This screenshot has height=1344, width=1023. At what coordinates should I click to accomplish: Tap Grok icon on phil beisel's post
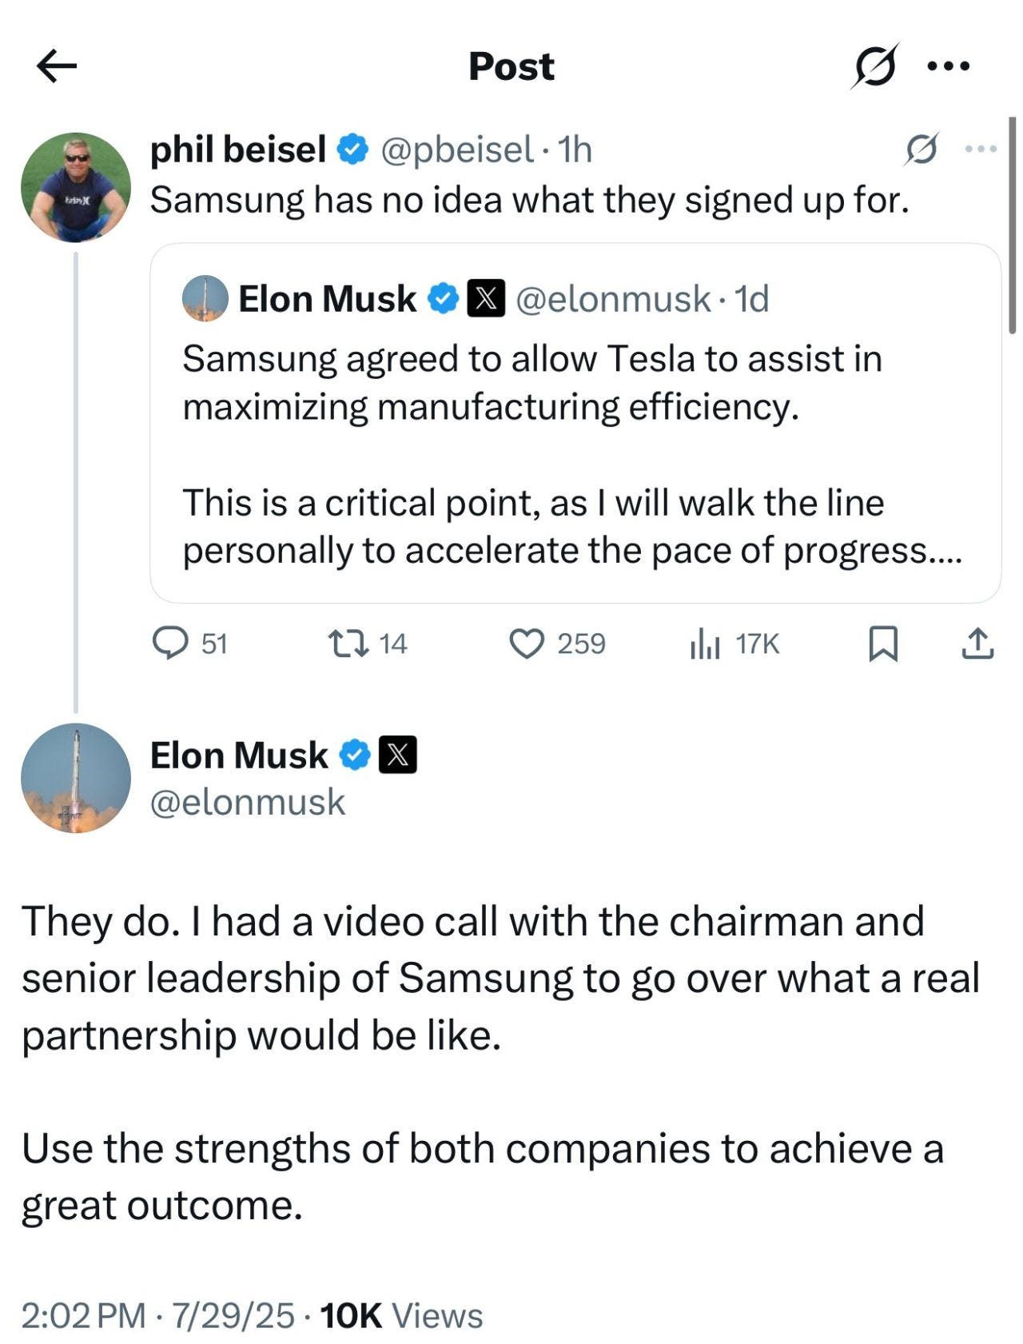pyautogui.click(x=921, y=149)
